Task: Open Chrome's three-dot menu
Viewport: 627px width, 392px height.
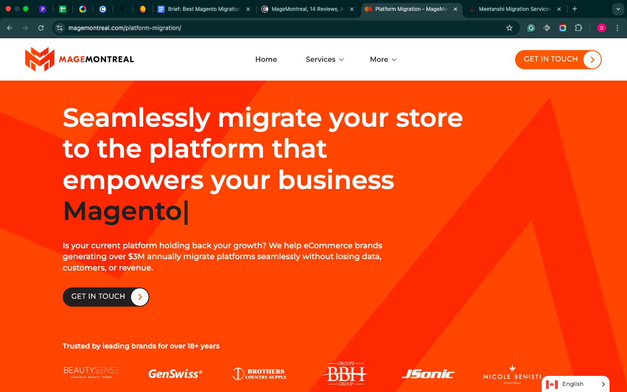Action: 617,28
